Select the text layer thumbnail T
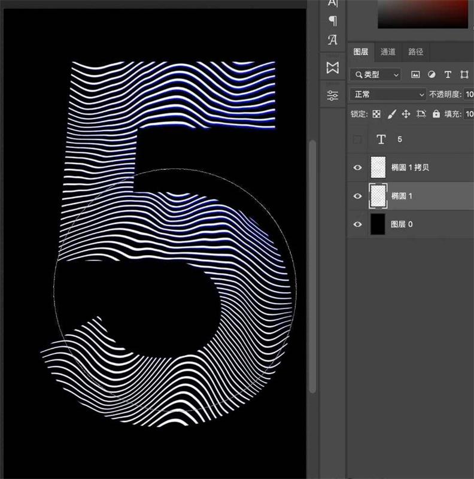 (381, 140)
